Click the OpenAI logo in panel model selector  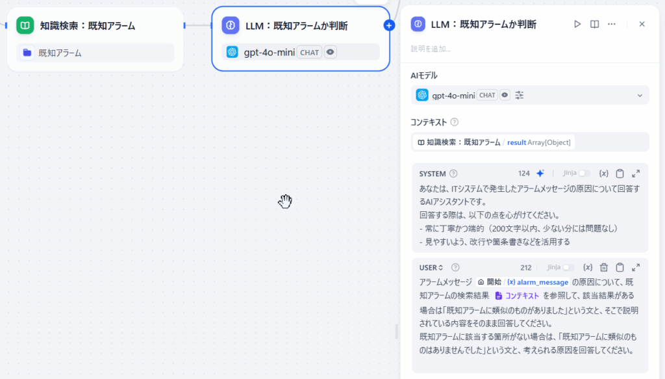tap(422, 95)
